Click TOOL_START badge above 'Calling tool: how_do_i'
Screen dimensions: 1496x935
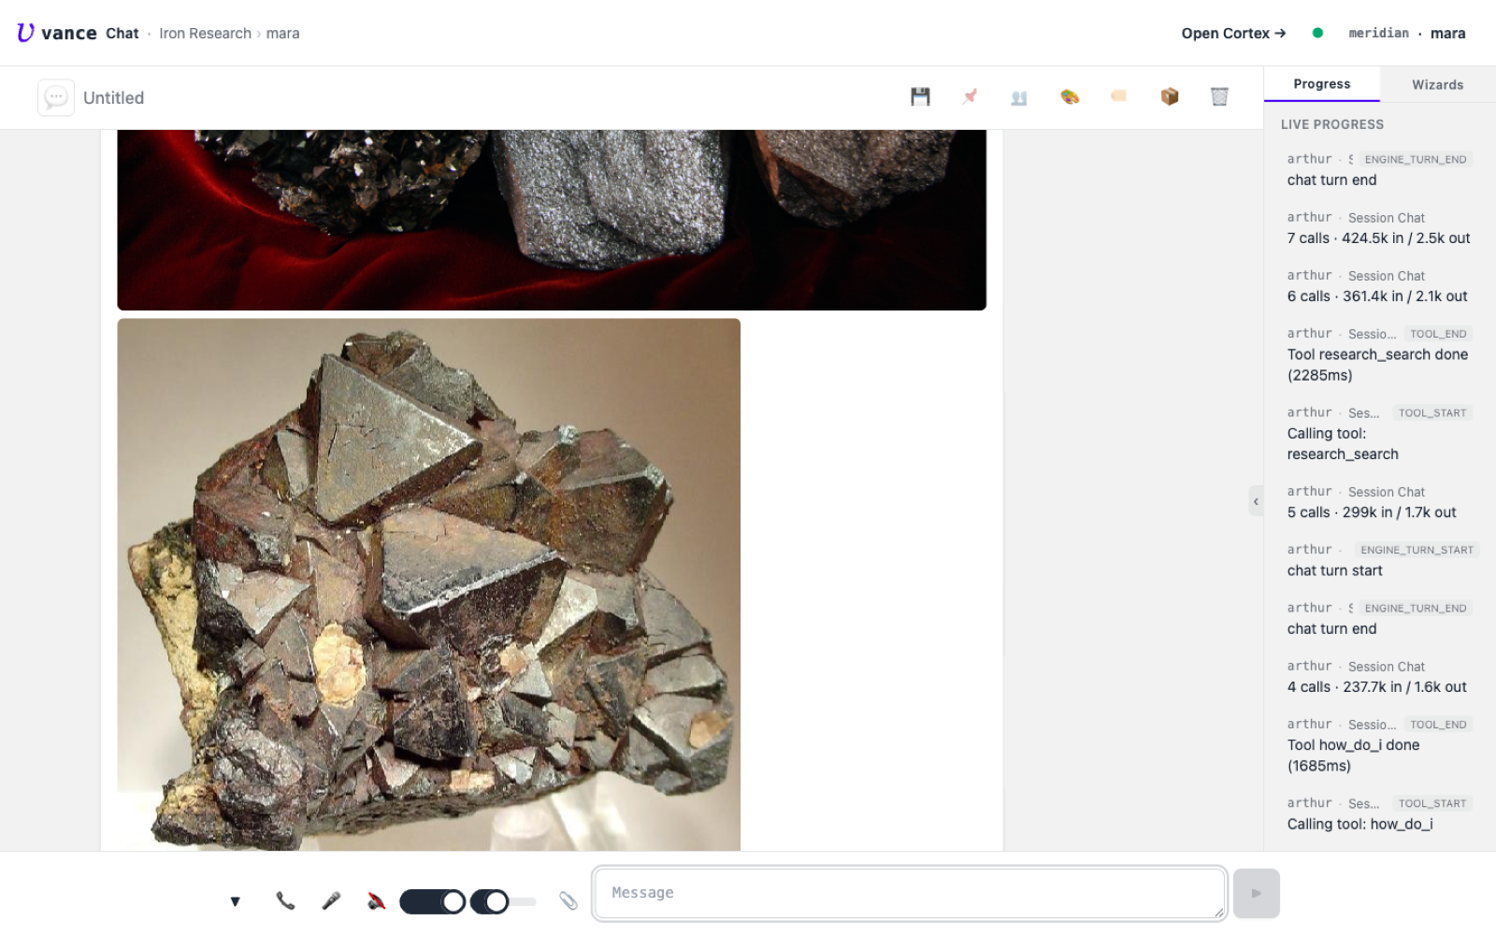tap(1432, 803)
